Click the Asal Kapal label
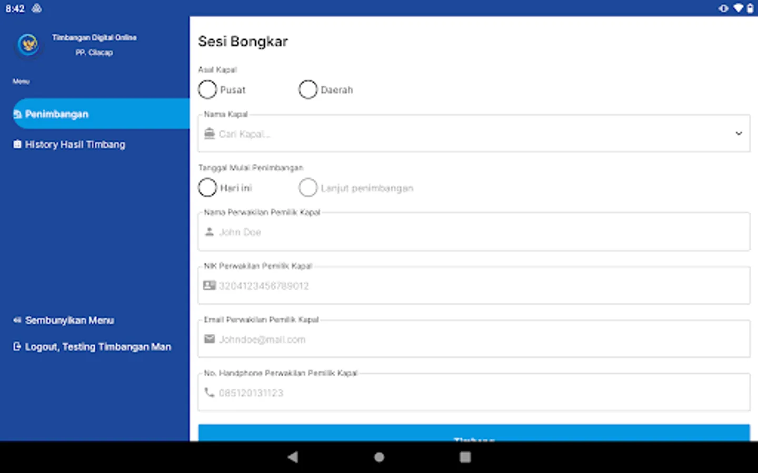The height and width of the screenshot is (473, 758). 217,69
